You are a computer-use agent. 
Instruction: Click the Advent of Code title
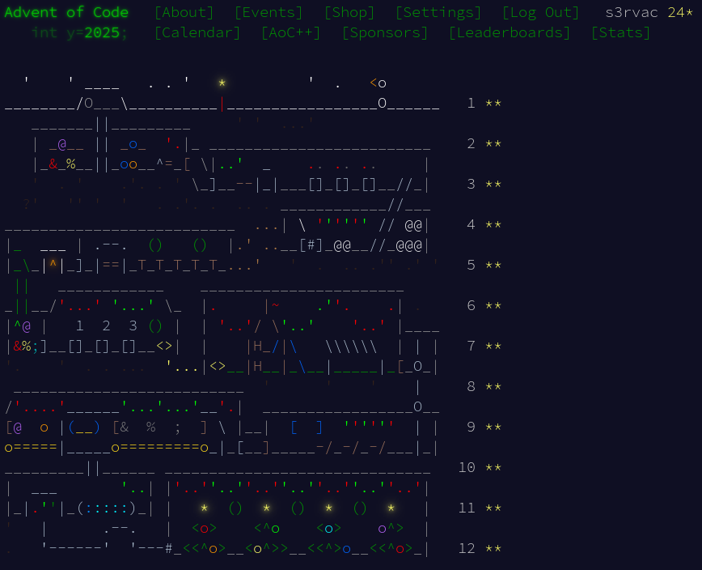click(66, 12)
